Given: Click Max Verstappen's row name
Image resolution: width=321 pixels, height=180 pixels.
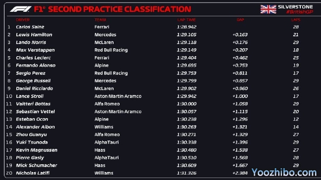Looking at the screenshot, I should coord(35,50).
